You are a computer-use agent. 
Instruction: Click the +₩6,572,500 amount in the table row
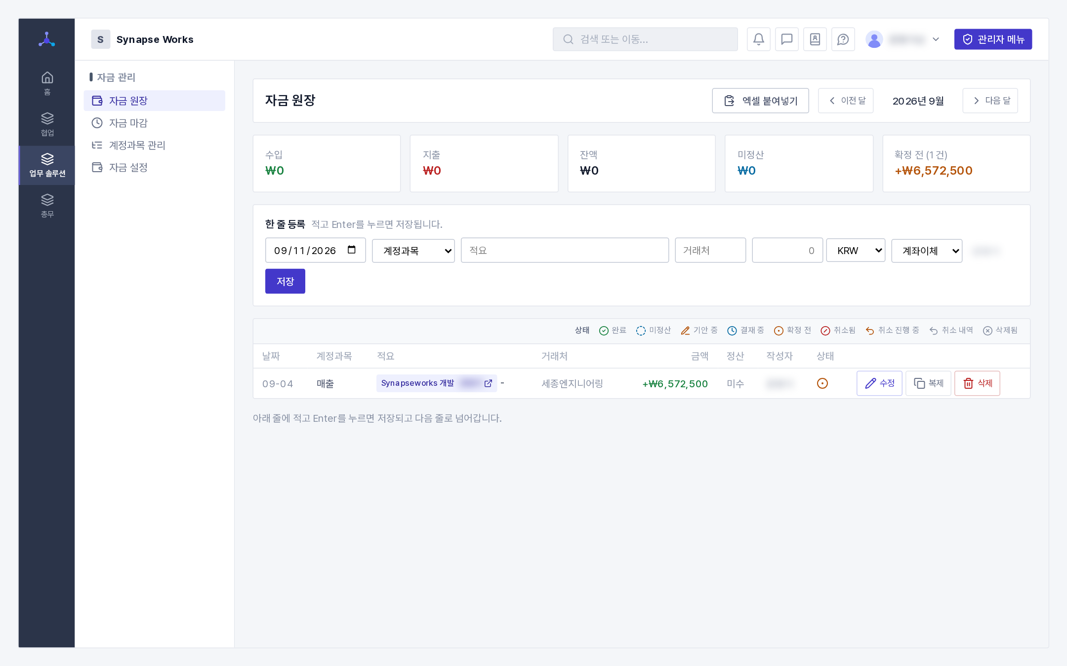[x=675, y=384]
